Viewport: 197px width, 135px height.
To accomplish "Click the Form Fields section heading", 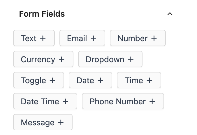I will (x=42, y=14).
